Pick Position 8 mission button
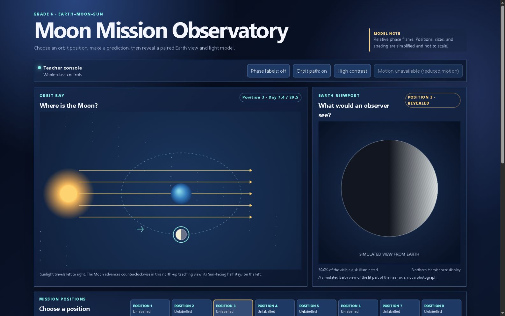The image size is (505, 316). 441,308
